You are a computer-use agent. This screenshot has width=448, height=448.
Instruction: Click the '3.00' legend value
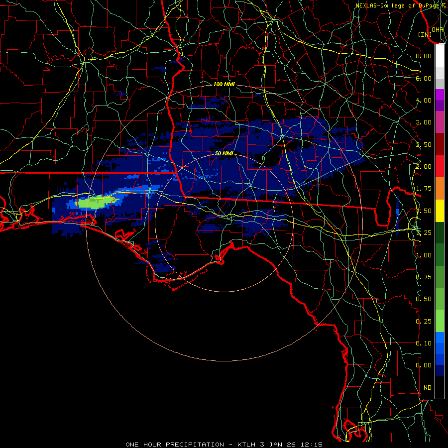pos(424,122)
